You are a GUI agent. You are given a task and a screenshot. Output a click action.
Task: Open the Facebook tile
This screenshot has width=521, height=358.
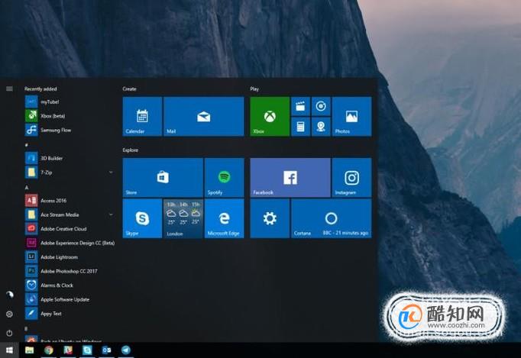290,178
